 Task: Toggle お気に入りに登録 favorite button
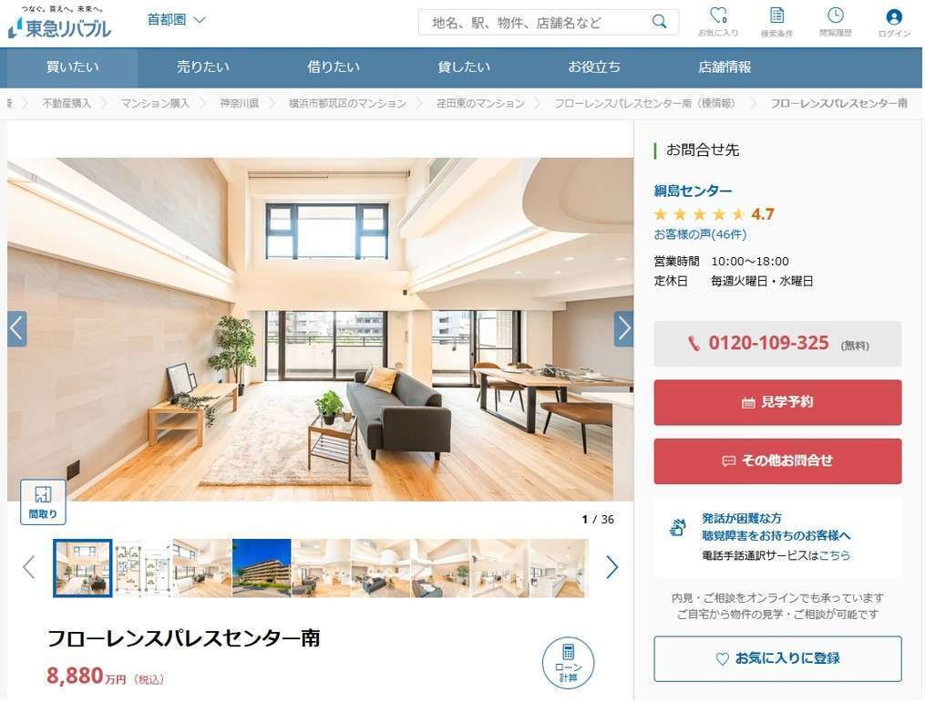[x=777, y=658]
